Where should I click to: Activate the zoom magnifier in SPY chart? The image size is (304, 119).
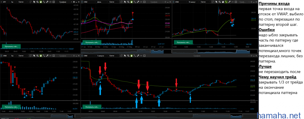point(37,2)
